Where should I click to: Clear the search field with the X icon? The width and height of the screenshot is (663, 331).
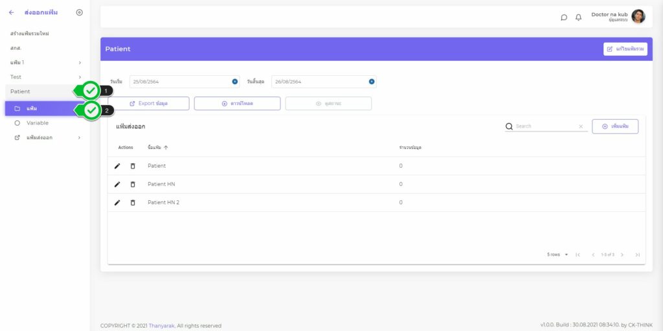coord(581,126)
